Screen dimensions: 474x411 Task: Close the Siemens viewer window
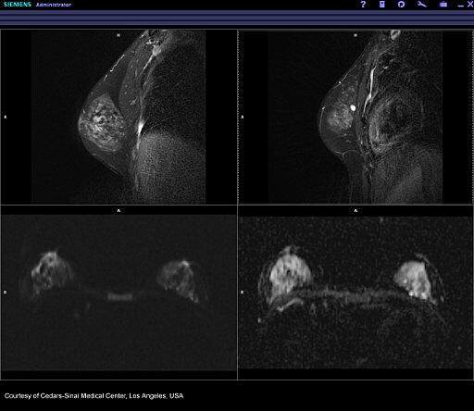tap(469, 5)
